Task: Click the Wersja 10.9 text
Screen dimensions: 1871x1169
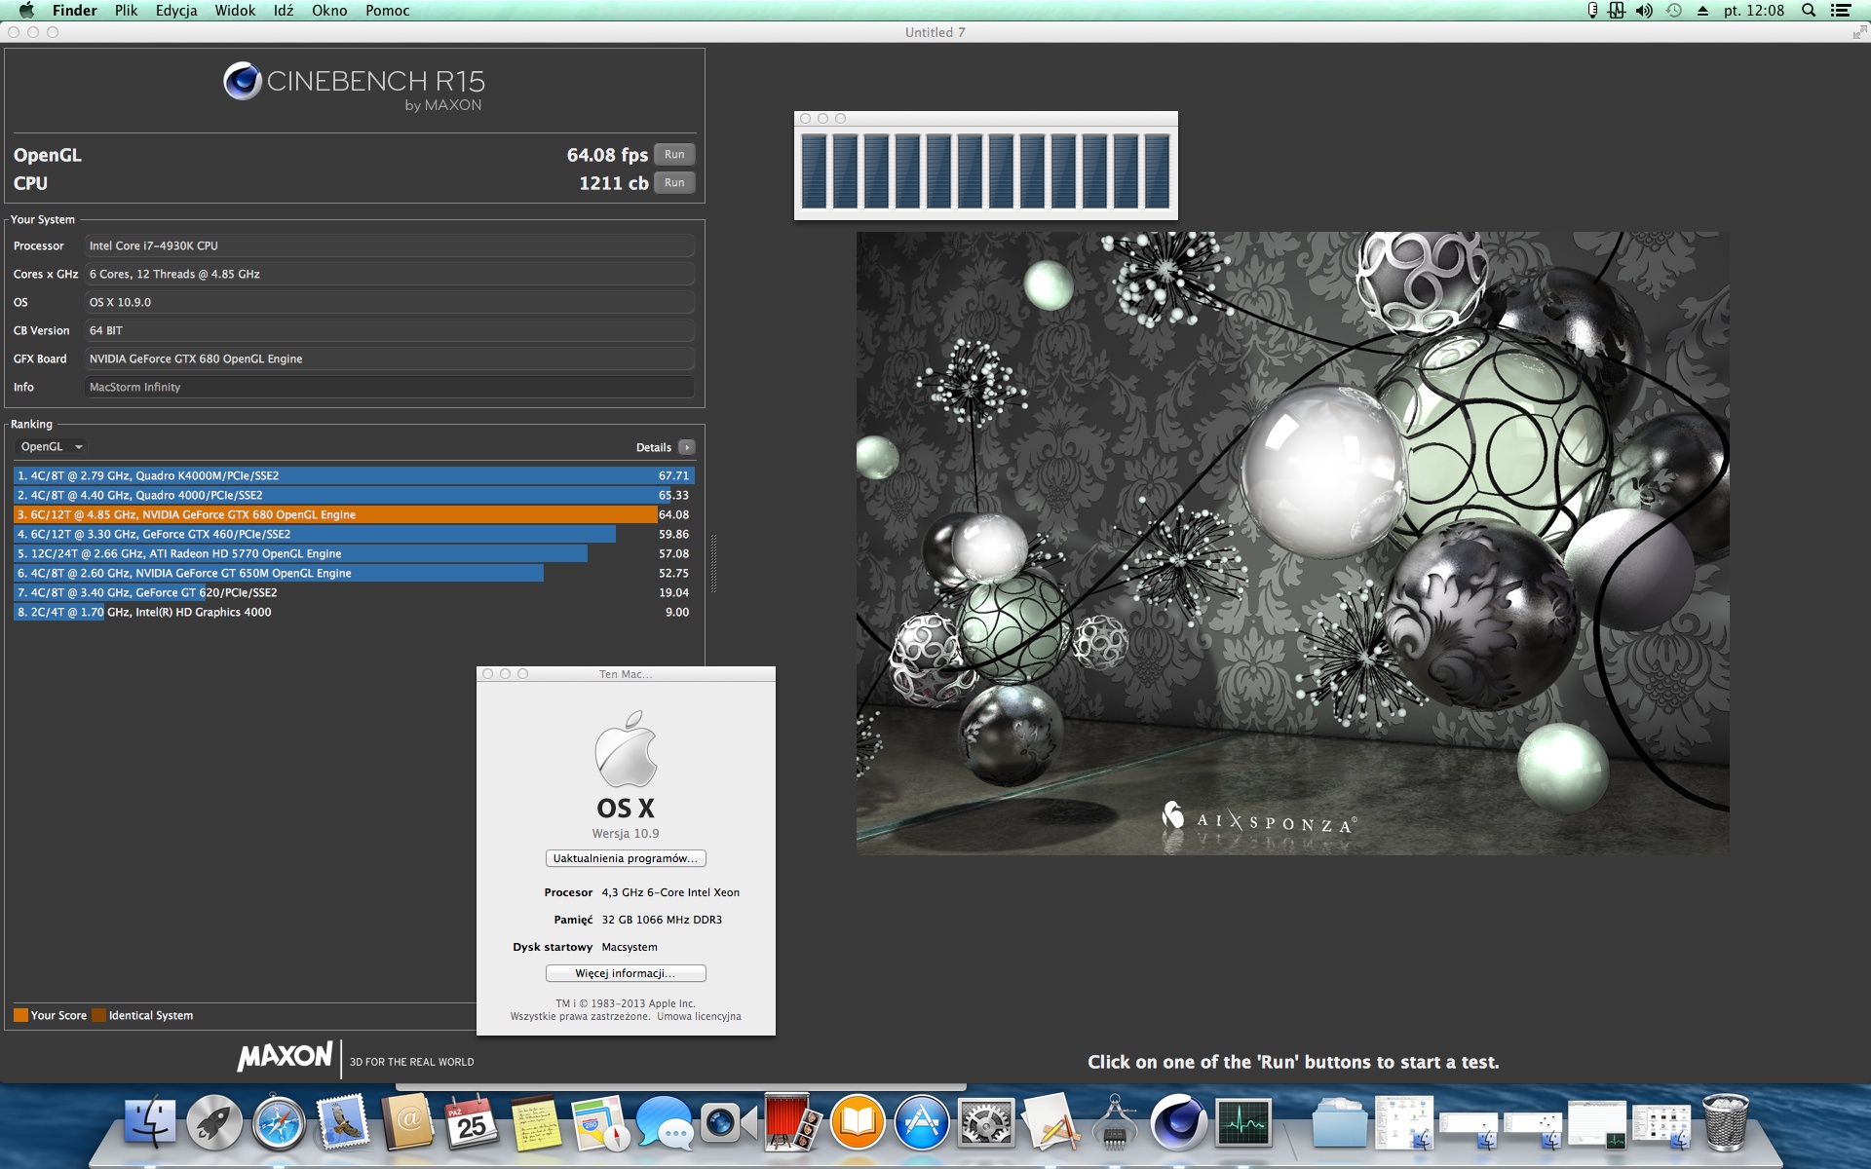Action: click(626, 834)
